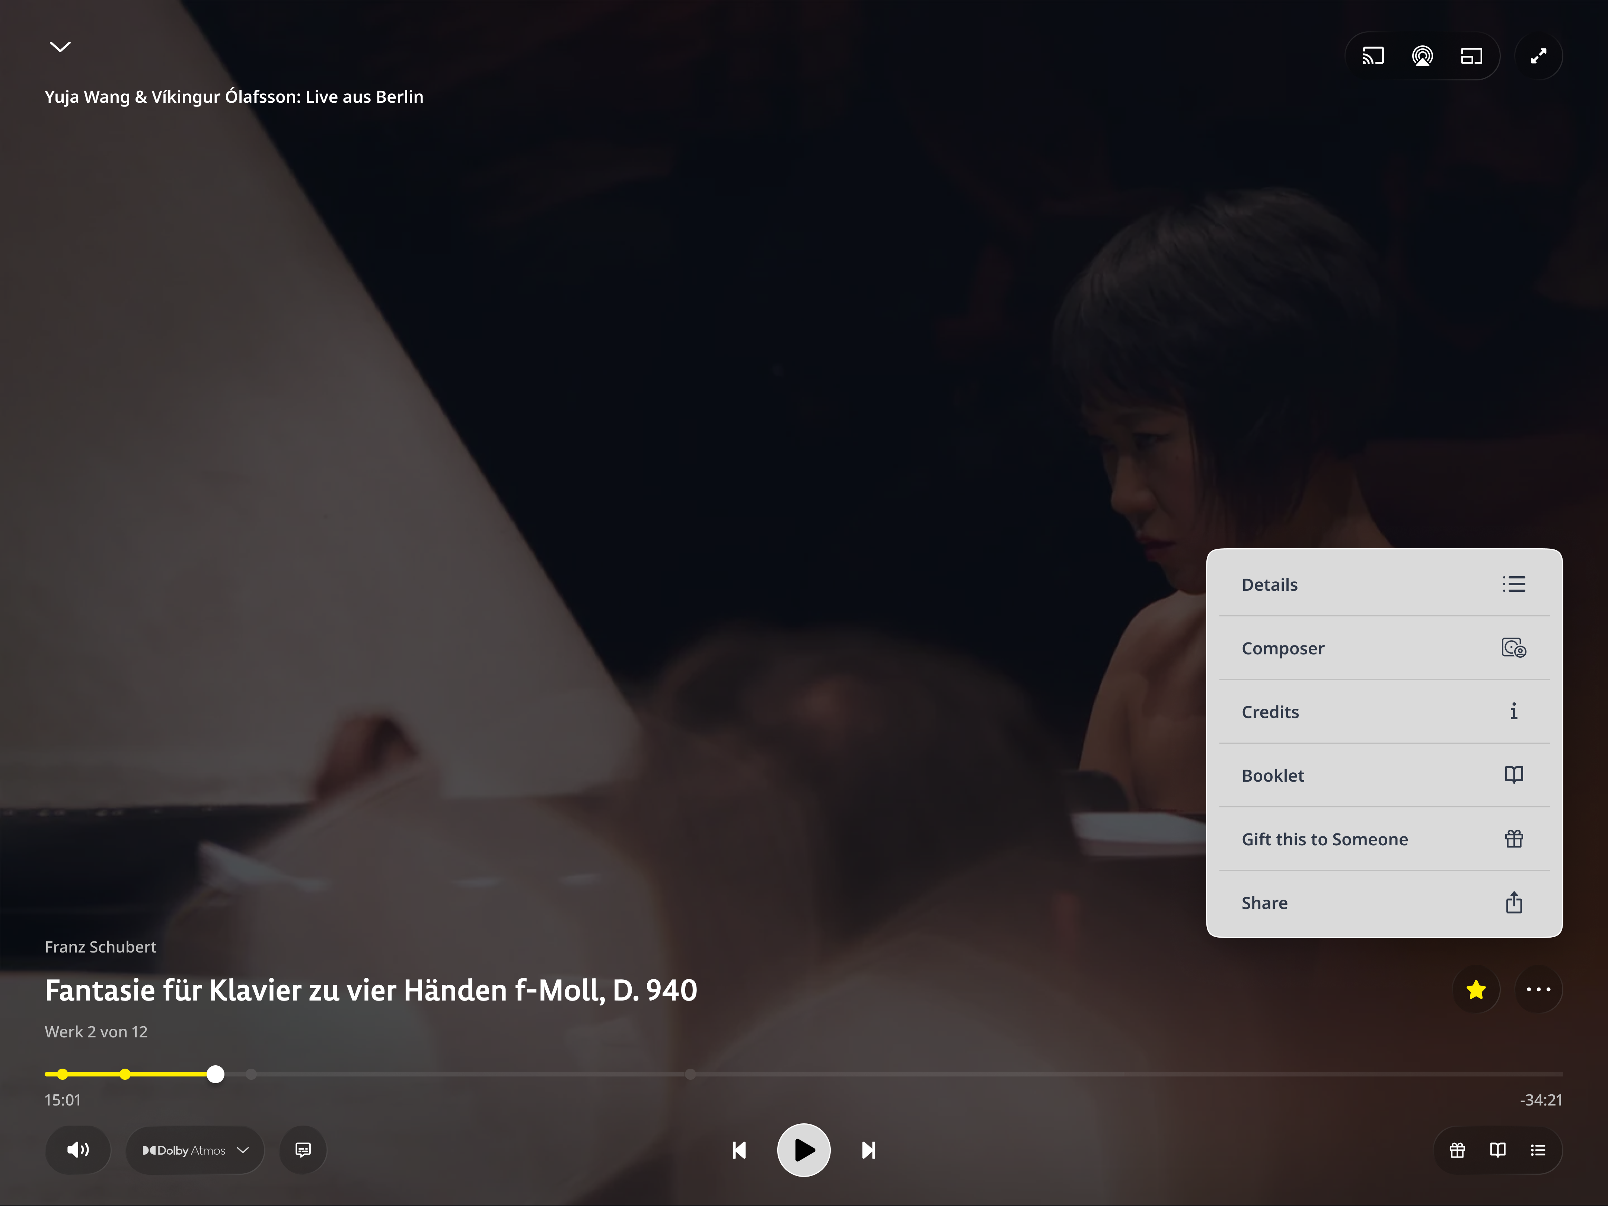Image resolution: width=1608 pixels, height=1206 pixels.
Task: Open AirPlay streaming options
Action: (x=1422, y=55)
